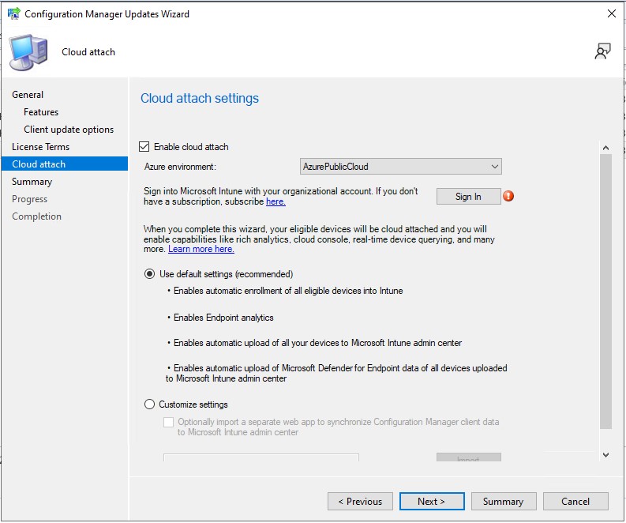Screen dimensions: 626x523
Task: Go back with the Previous button
Action: pos(360,501)
